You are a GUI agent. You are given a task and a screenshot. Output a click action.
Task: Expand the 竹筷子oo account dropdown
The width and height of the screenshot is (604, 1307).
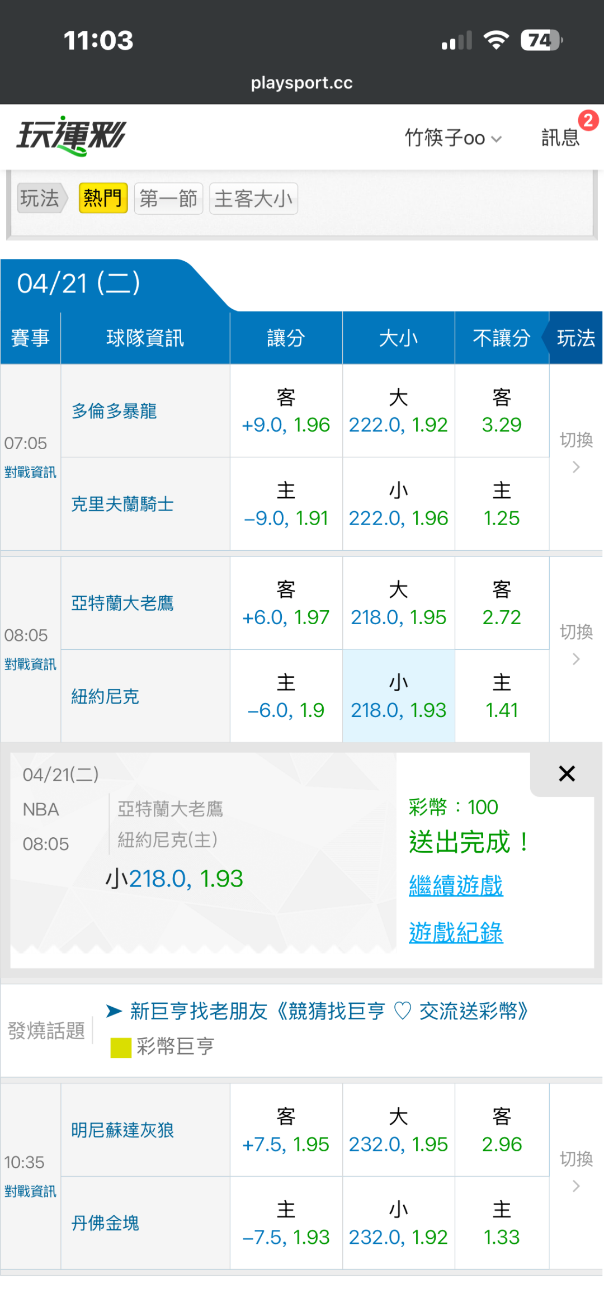click(453, 138)
